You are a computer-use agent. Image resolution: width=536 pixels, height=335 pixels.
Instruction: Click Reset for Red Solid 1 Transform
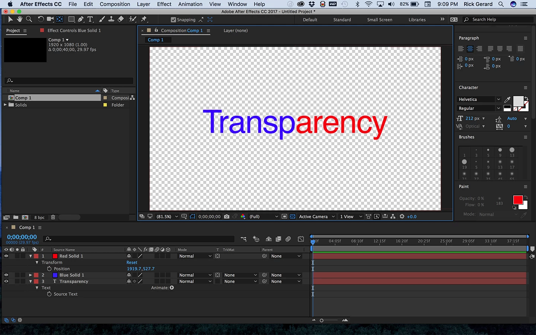tap(132, 262)
